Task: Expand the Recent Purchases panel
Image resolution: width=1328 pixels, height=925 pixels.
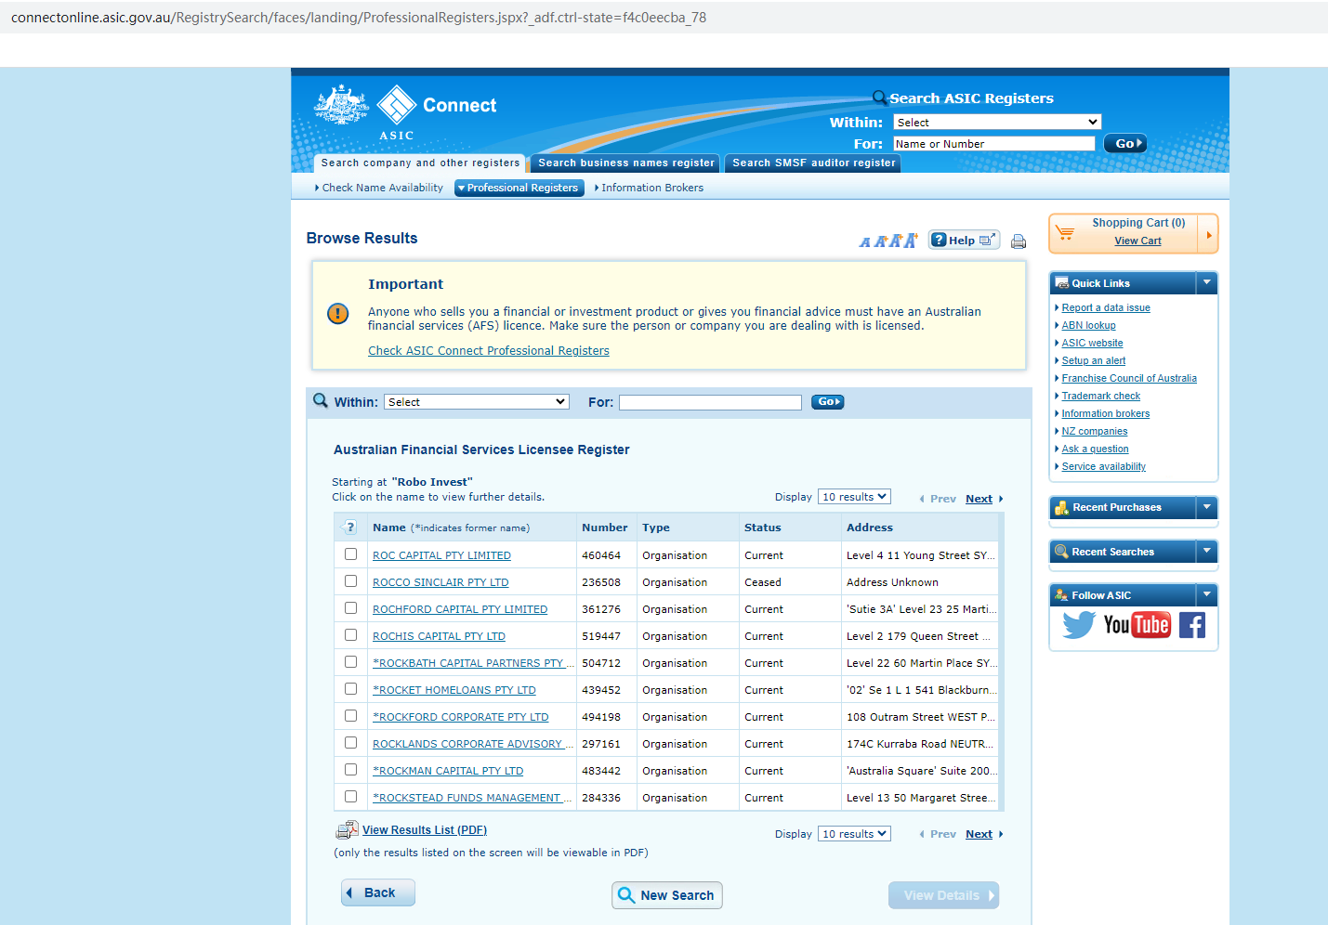Action: coord(1206,507)
